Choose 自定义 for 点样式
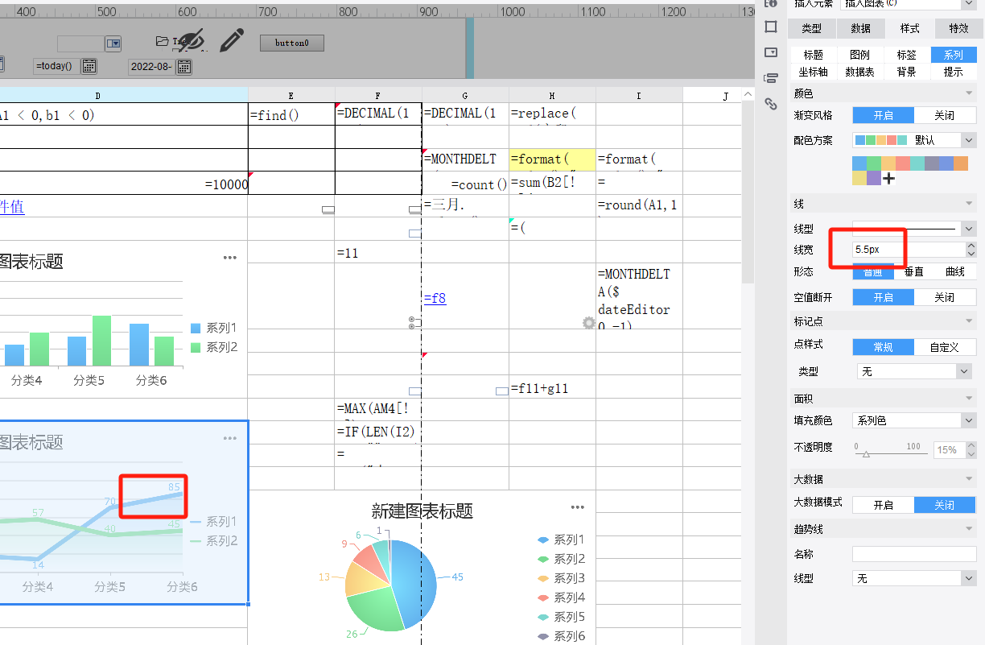The width and height of the screenshot is (985, 645). point(945,347)
